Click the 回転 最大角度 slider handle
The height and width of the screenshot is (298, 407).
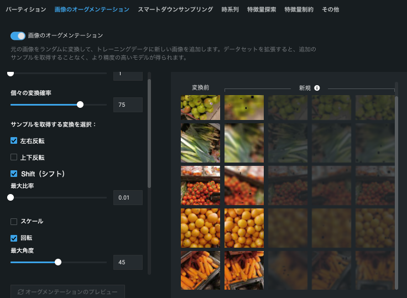tap(58, 262)
